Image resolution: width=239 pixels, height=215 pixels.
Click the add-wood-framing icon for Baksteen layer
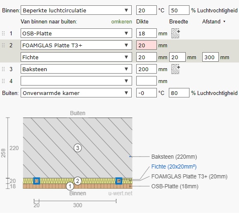pos(175,69)
